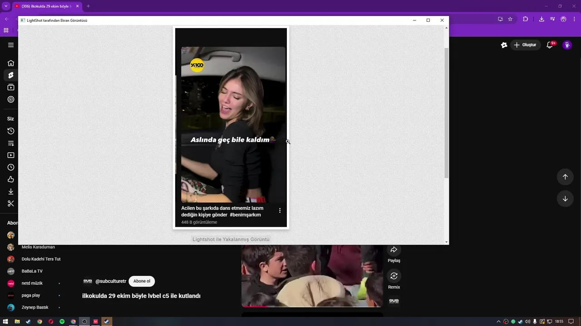Click the %100 yellow badge in image
The image size is (581, 326).
197,65
